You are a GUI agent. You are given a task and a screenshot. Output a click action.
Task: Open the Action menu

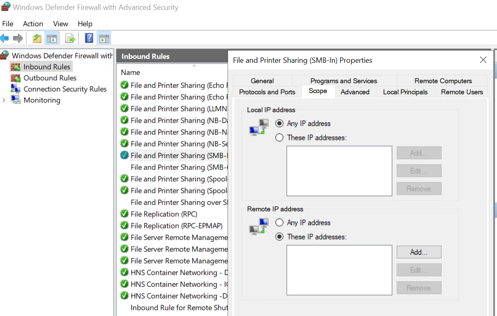coord(33,24)
